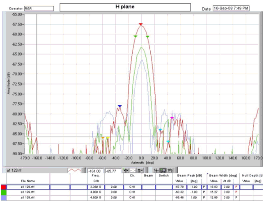This screenshot has width=264, height=202.
Task: Click the cursor X value -161.00 field
Action: [x=95, y=170]
